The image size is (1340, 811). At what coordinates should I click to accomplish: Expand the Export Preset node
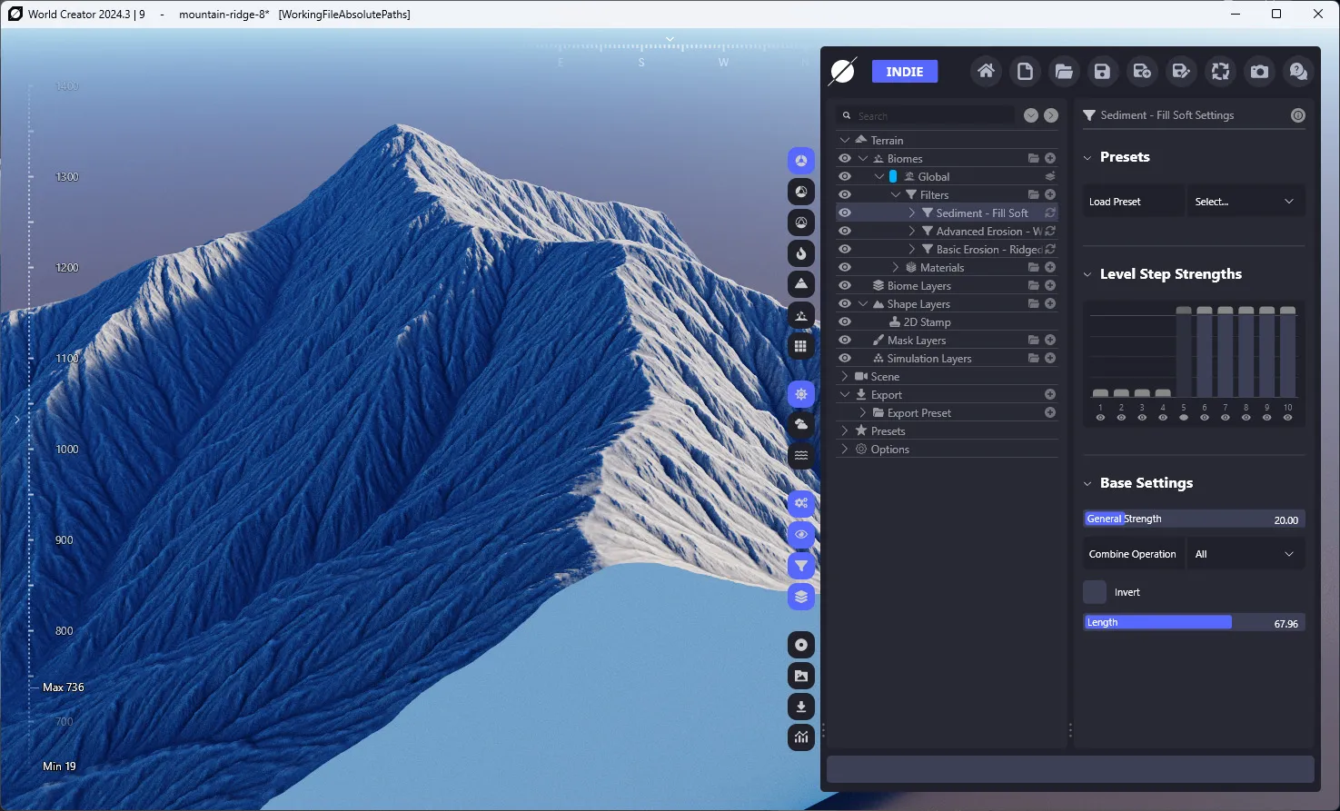[863, 412]
